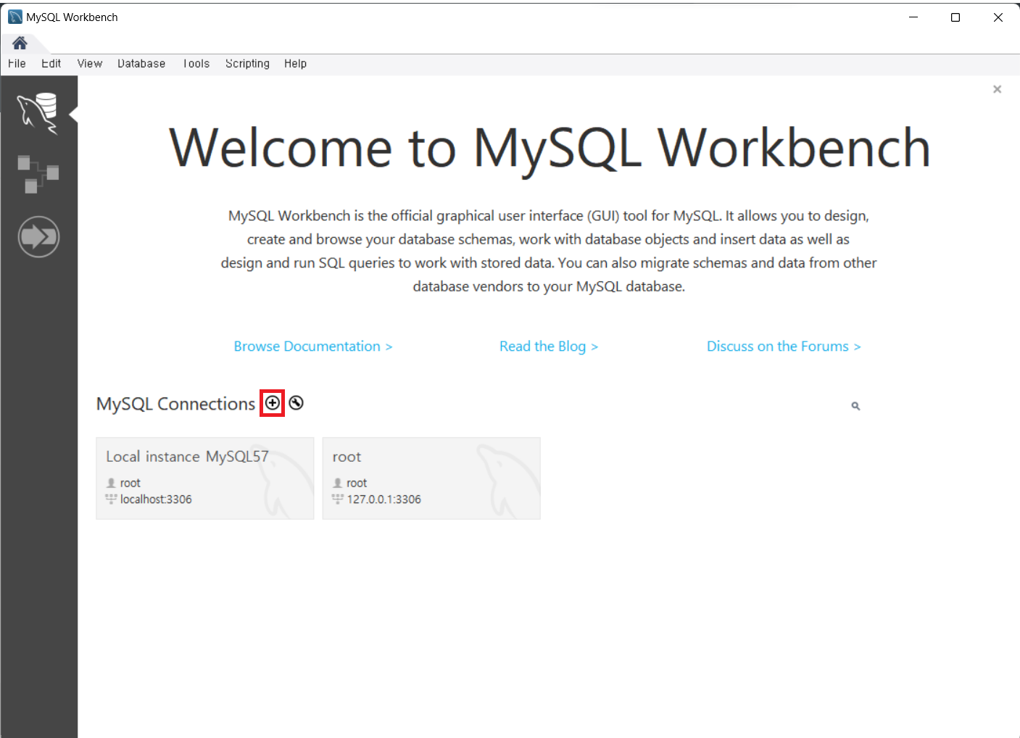Click the Welcome to MySQL Workbench heading
Image resolution: width=1020 pixels, height=738 pixels.
click(550, 148)
